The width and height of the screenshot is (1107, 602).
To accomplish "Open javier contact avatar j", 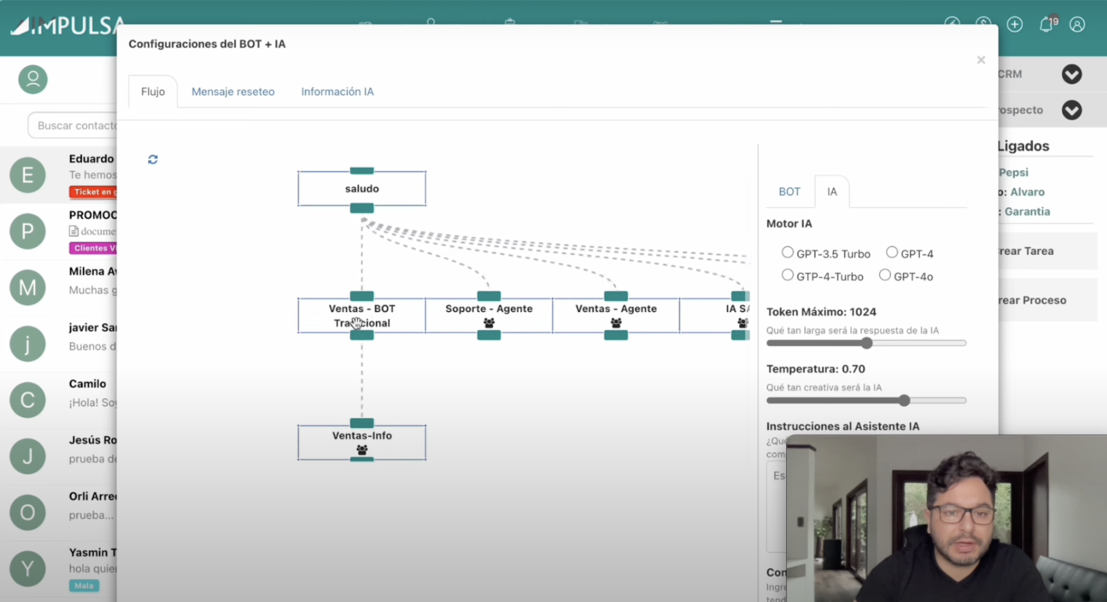I will (28, 344).
